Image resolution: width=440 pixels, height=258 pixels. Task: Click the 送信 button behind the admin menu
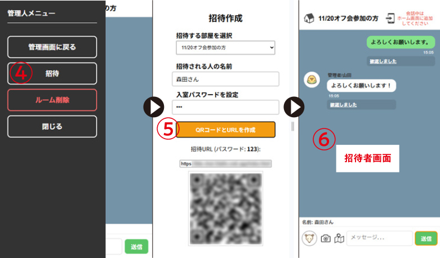(136, 247)
